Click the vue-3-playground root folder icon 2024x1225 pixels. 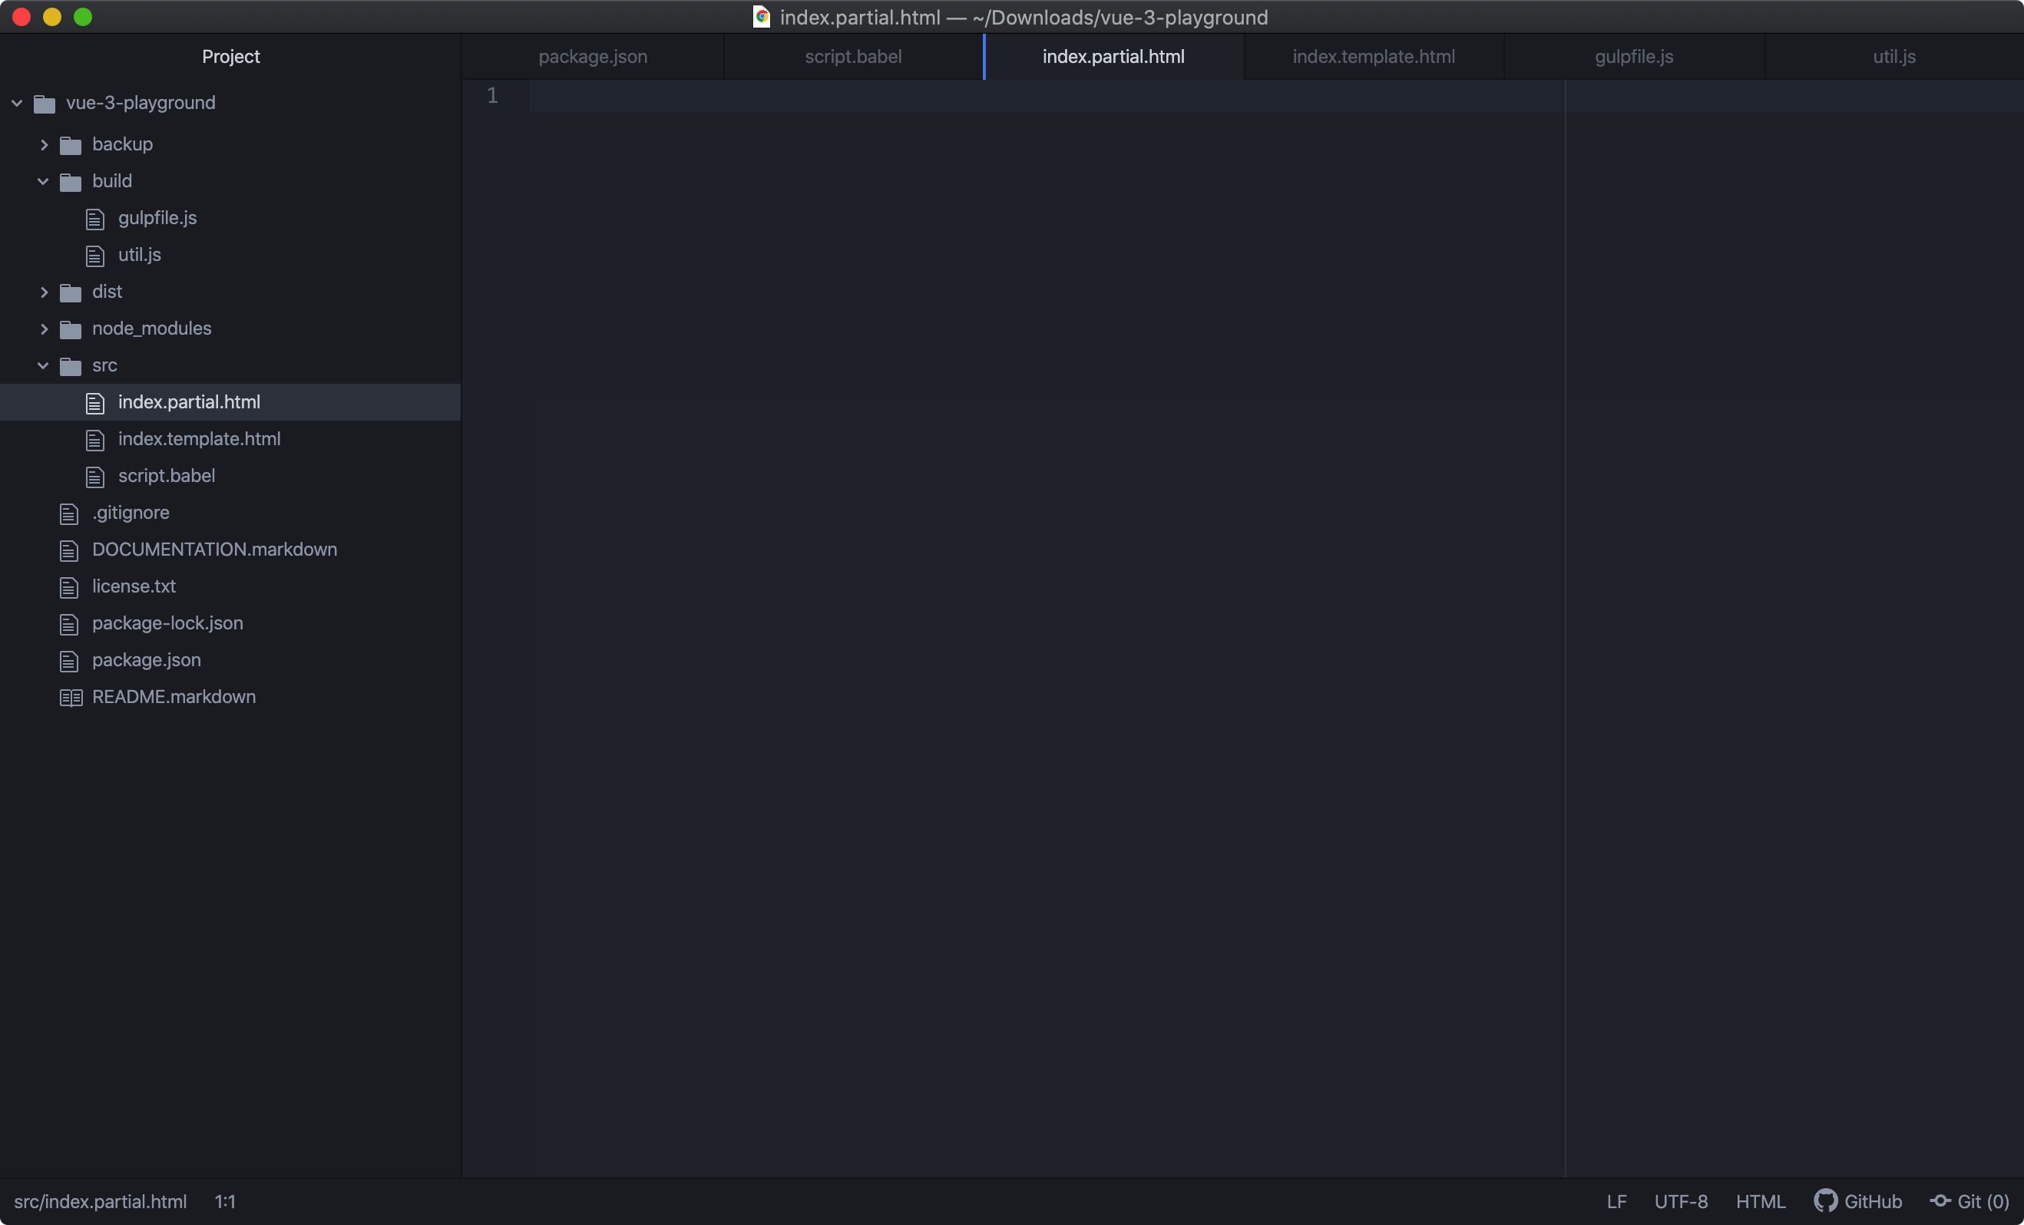(45, 104)
